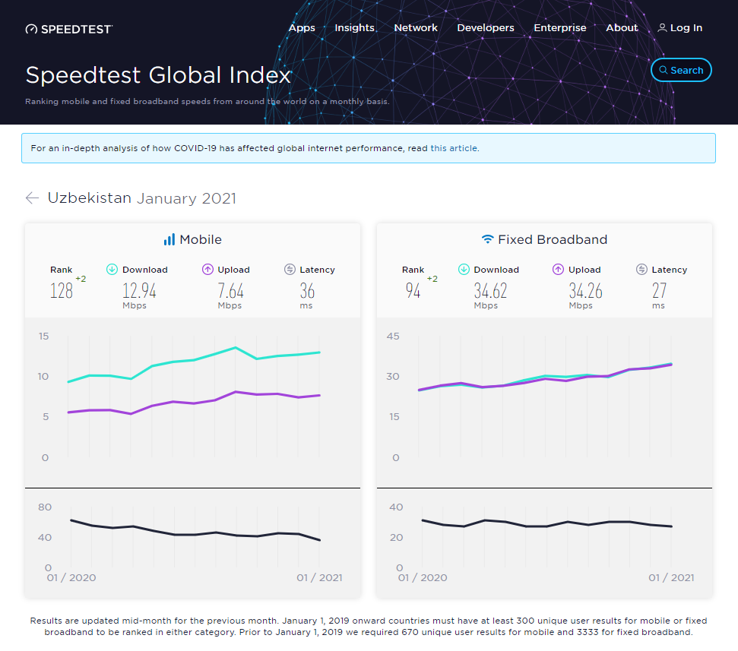738x651 pixels.
Task: Click the January 2021 date text
Action: (x=186, y=198)
